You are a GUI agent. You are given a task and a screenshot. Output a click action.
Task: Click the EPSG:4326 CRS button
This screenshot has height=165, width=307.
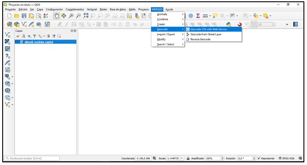(x=287, y=158)
